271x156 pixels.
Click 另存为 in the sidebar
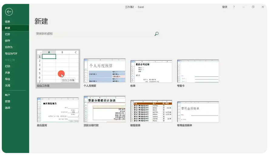pyautogui.click(x=9, y=47)
